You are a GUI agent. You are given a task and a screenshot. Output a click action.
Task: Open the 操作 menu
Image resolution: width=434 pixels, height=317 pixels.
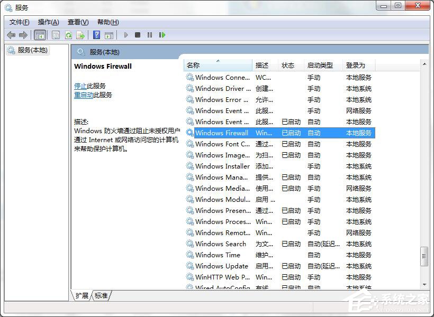click(x=48, y=22)
